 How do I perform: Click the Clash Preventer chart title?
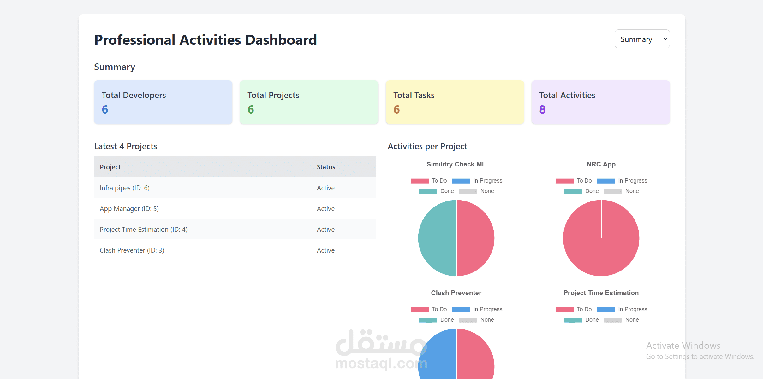(456, 293)
